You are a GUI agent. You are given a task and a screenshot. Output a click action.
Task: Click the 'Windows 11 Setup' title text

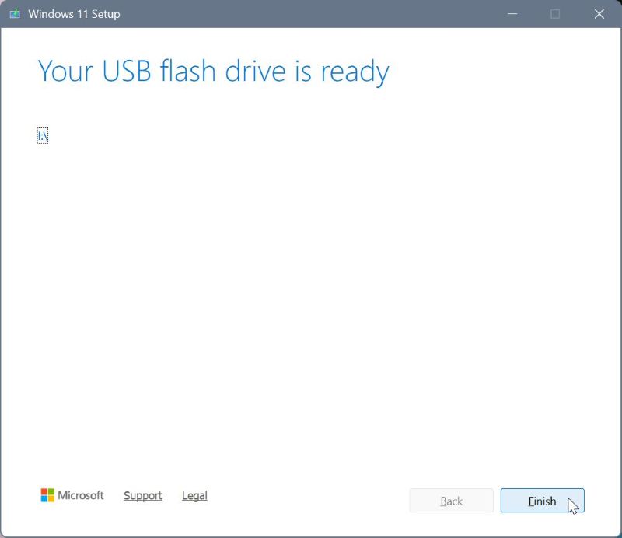[74, 14]
